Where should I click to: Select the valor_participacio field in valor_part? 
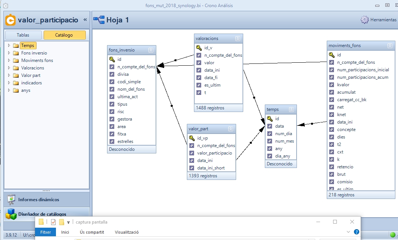coord(214,153)
